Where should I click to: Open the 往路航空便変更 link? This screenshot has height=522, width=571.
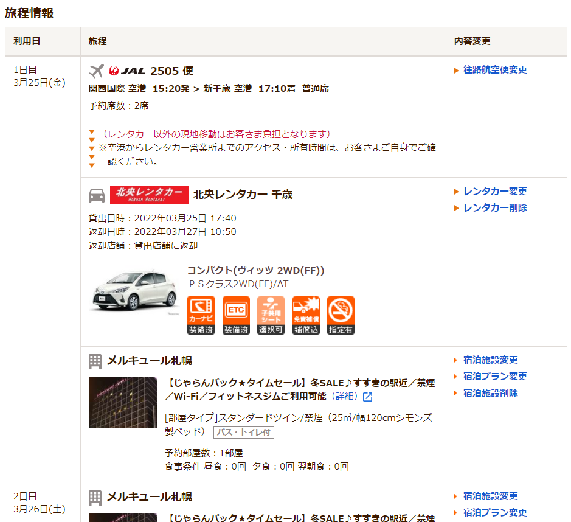click(x=495, y=69)
